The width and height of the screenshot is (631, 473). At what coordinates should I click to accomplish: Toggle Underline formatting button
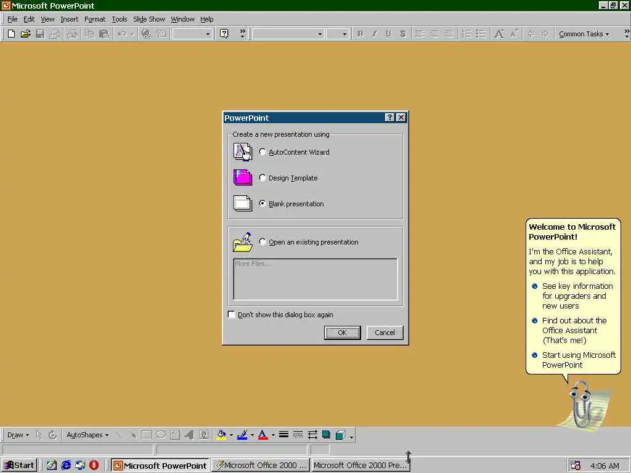388,34
